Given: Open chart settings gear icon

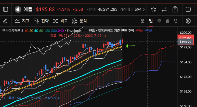Looking at the screenshot, I should tap(188, 21).
